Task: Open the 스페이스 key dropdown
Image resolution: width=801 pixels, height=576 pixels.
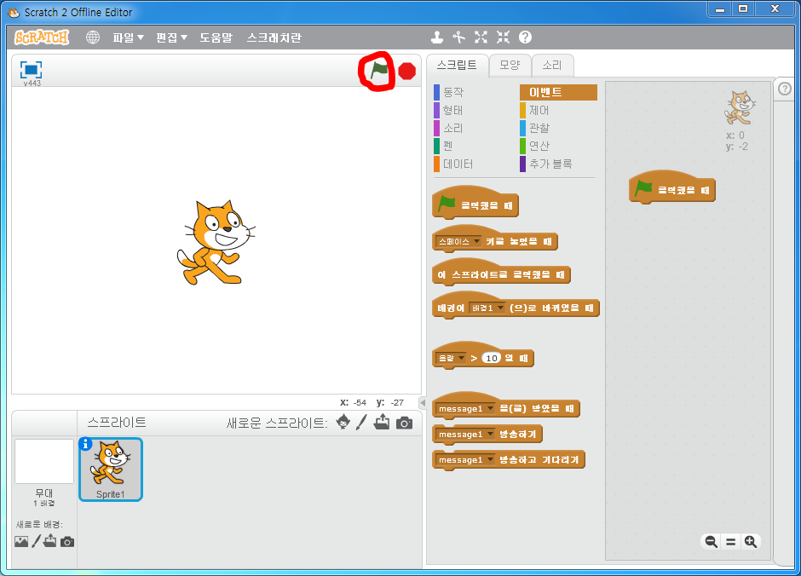Action: [x=458, y=241]
